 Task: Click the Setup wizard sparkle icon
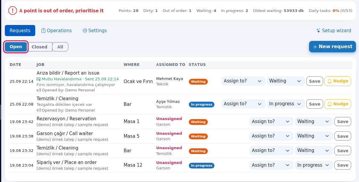pyautogui.click(x=318, y=31)
